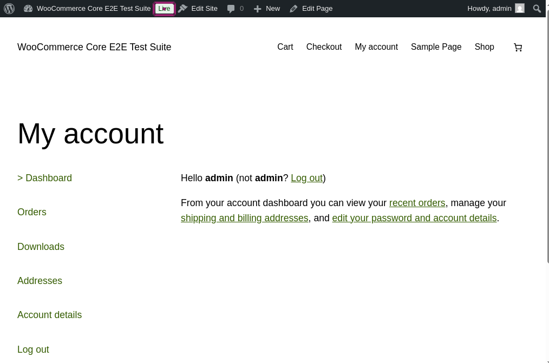Screen dimensions: 549x363
Task: Open shipping and billing addresses link
Action: coord(244,218)
